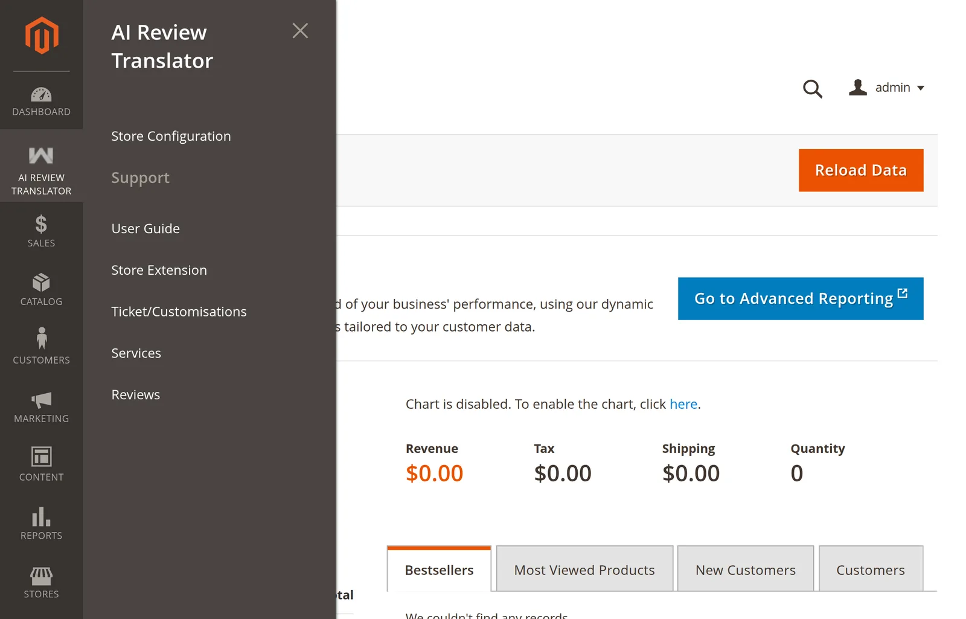The width and height of the screenshot is (966, 619).
Task: Click the AI Review Translator panel title
Action: pos(162,47)
